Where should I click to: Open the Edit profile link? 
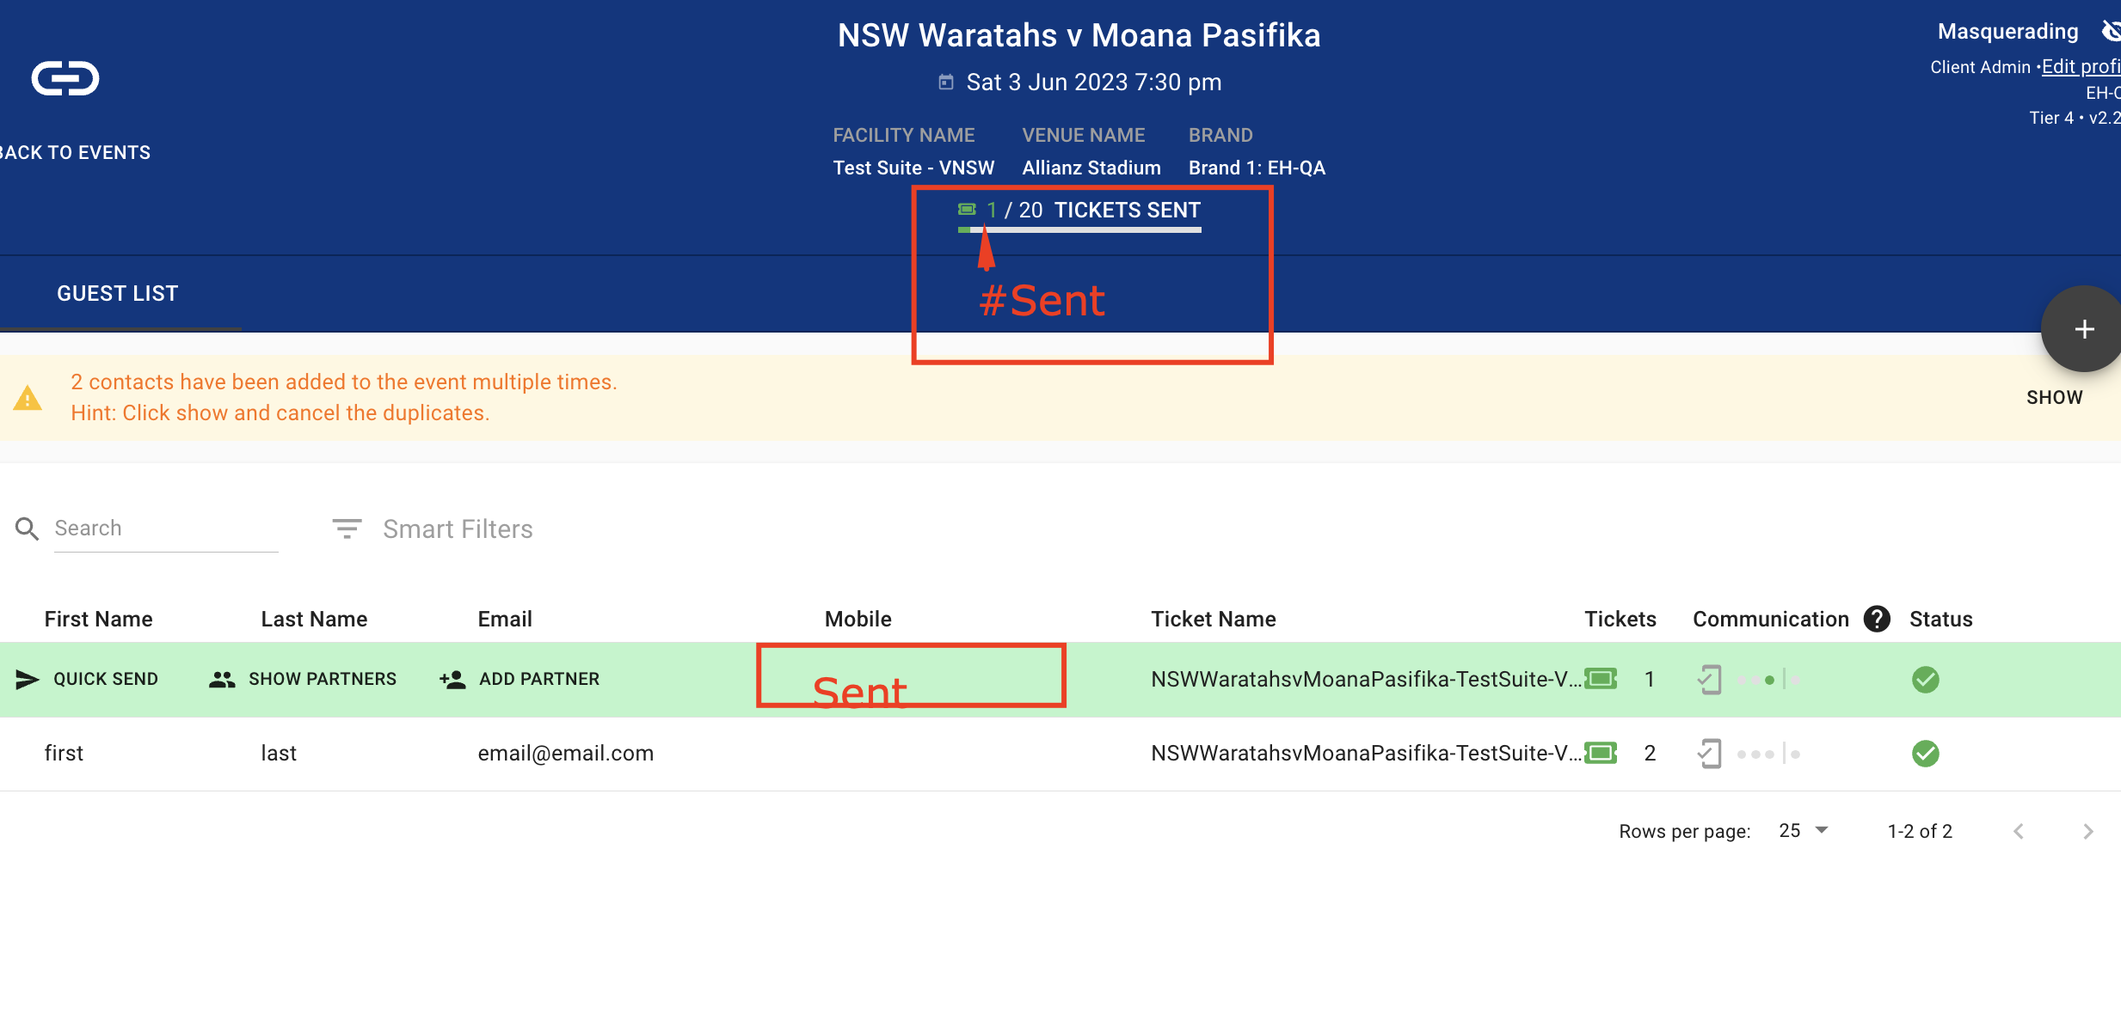click(2079, 66)
